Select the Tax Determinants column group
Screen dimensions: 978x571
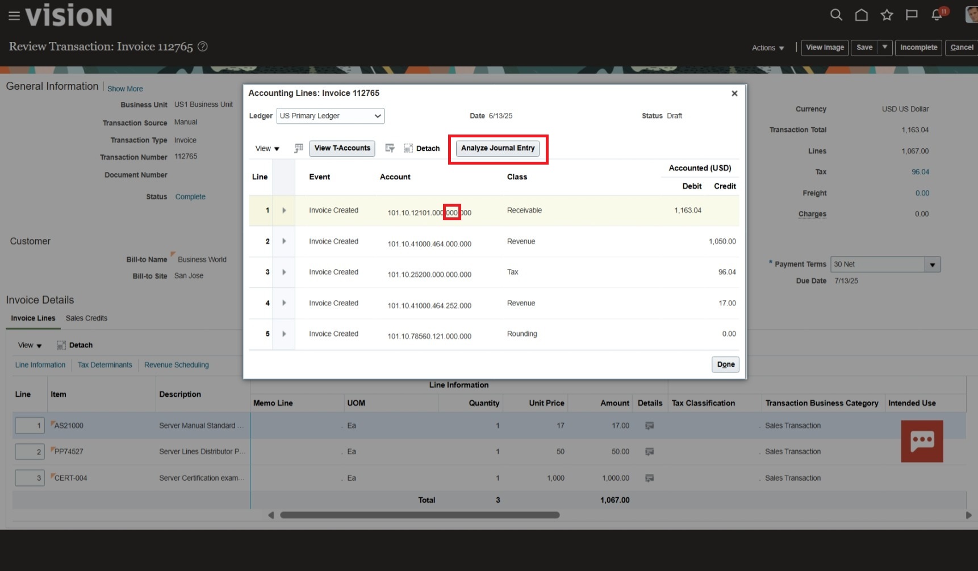pos(105,365)
